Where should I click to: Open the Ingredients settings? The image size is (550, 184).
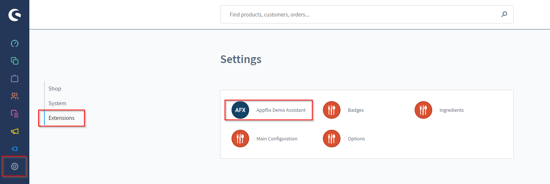[x=451, y=110]
